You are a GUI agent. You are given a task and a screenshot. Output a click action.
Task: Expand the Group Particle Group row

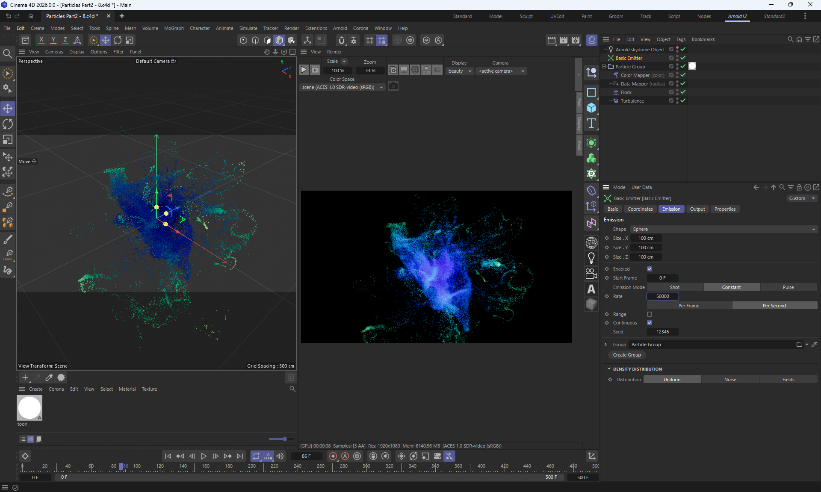coord(605,345)
